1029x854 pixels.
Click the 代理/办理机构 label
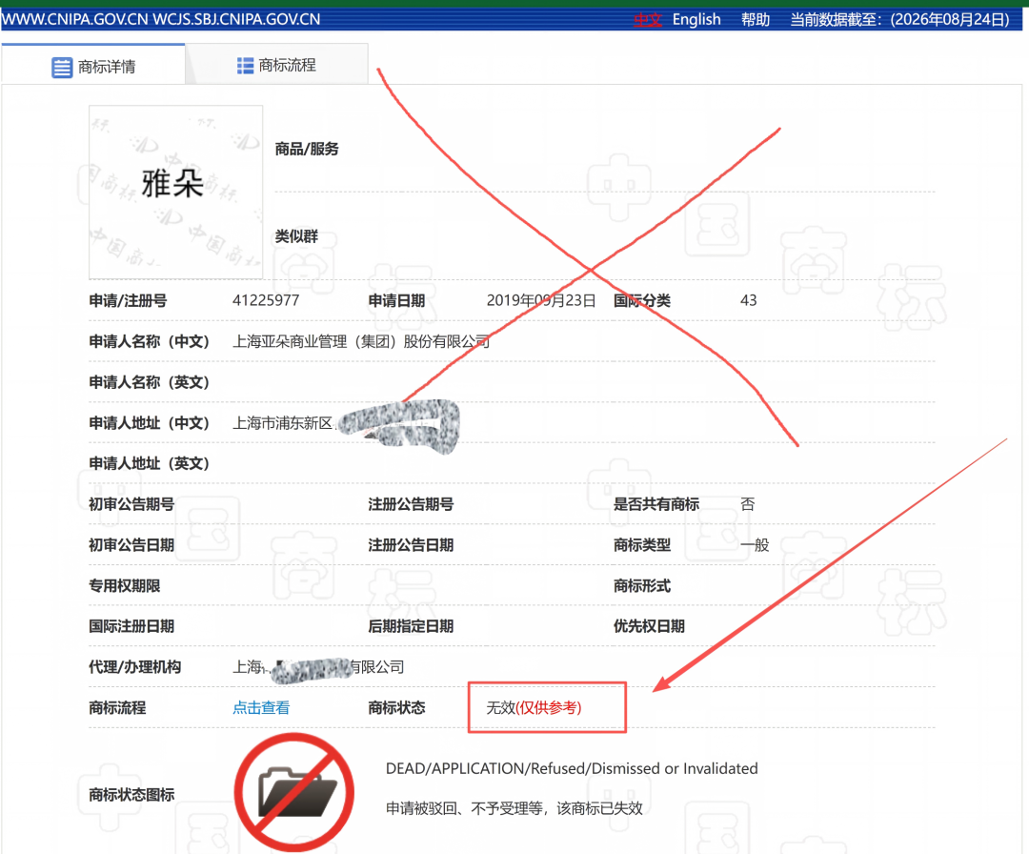tap(134, 667)
